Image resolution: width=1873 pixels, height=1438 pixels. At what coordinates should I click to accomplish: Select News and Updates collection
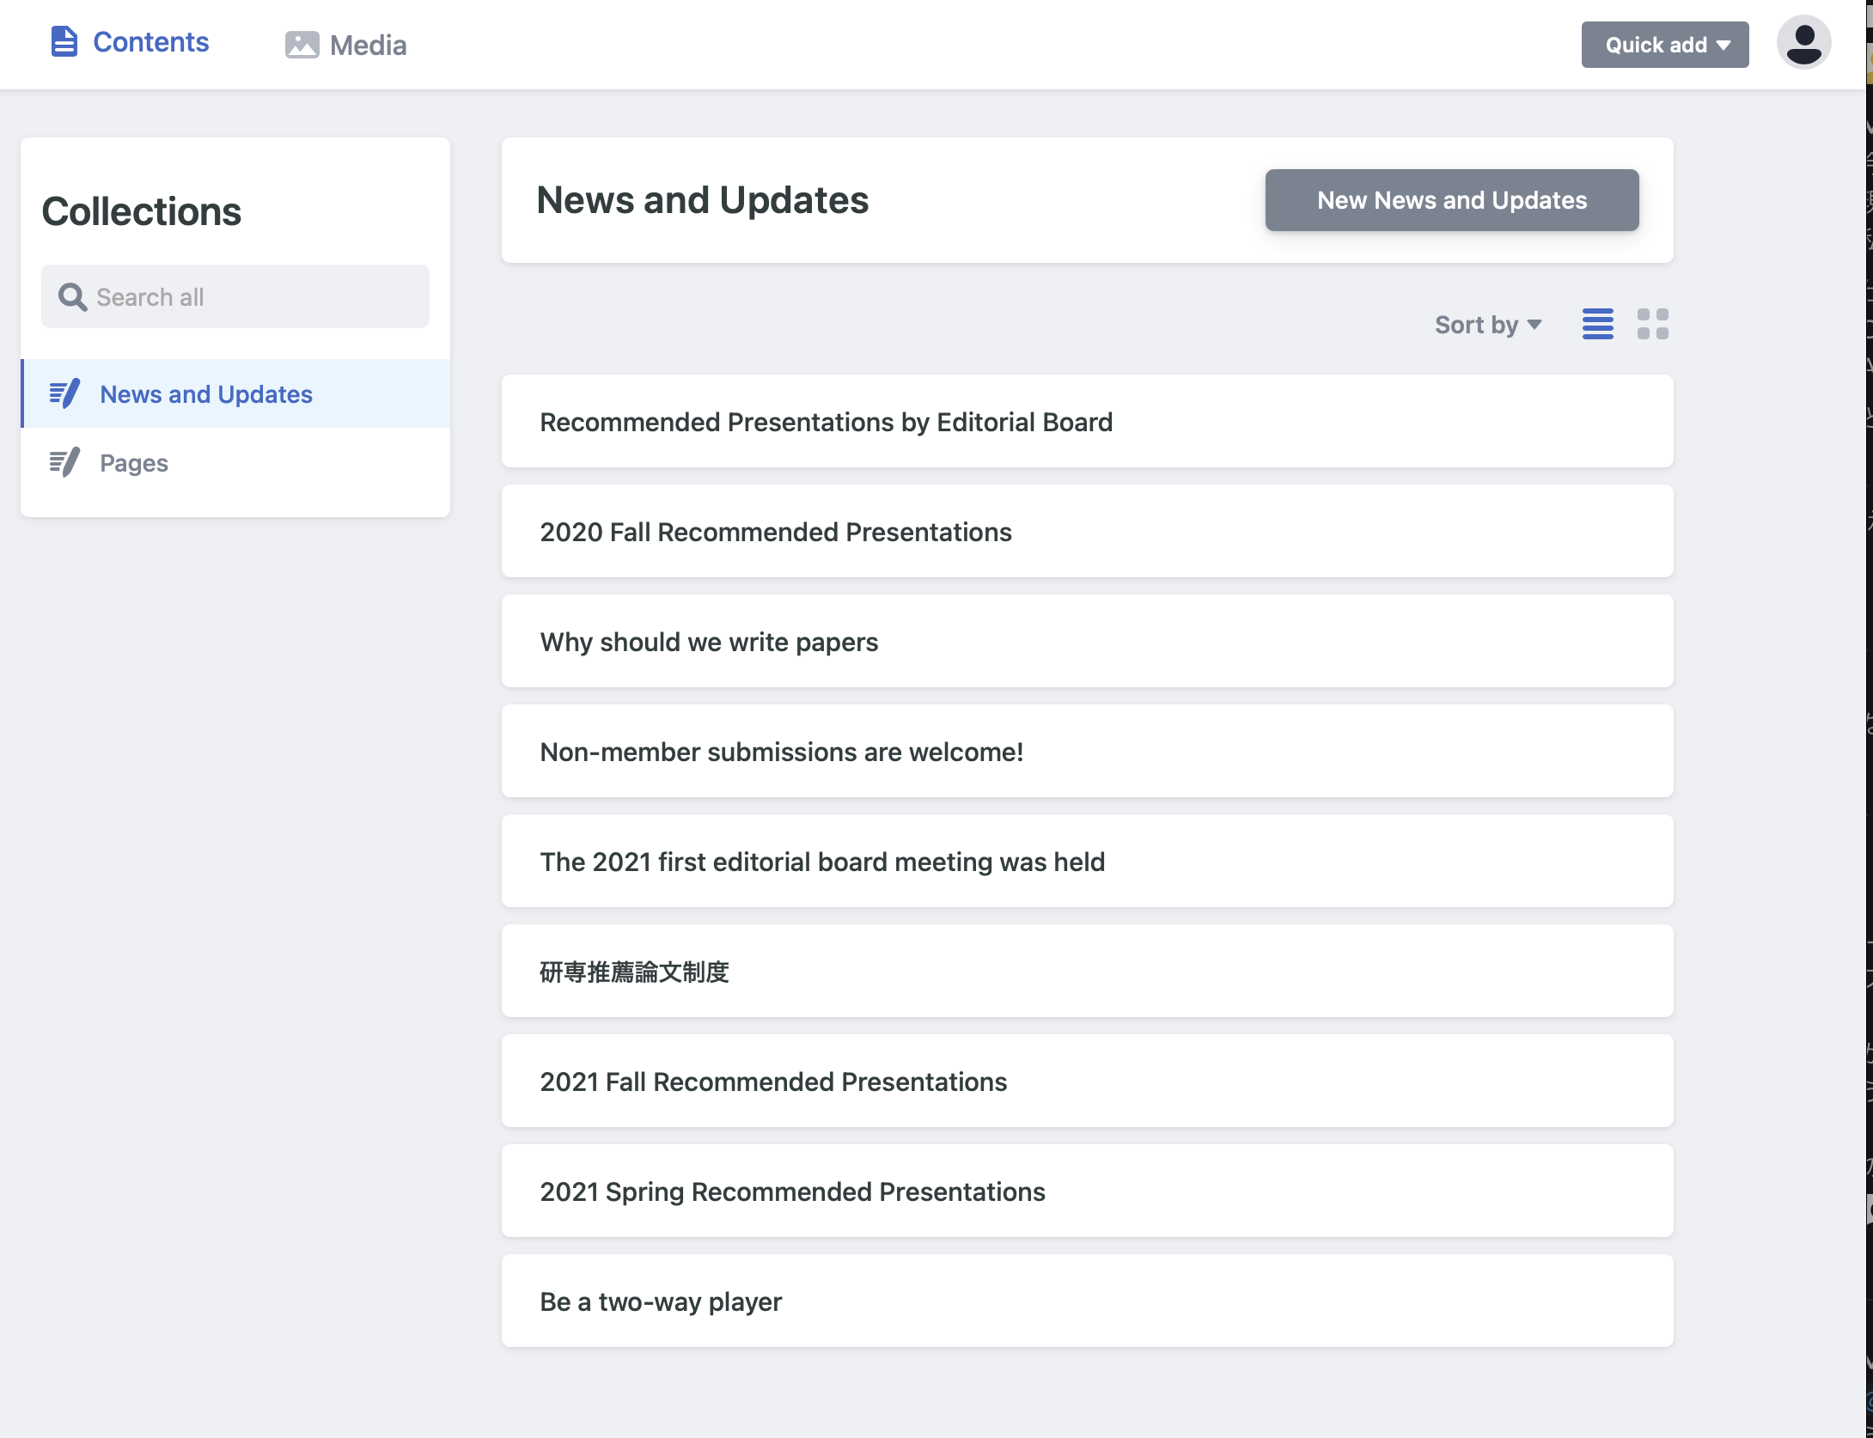pos(235,393)
